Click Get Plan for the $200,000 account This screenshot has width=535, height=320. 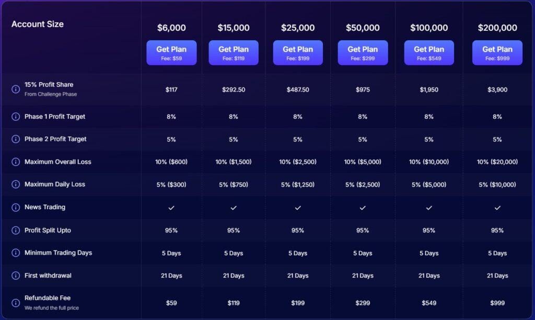497,52
